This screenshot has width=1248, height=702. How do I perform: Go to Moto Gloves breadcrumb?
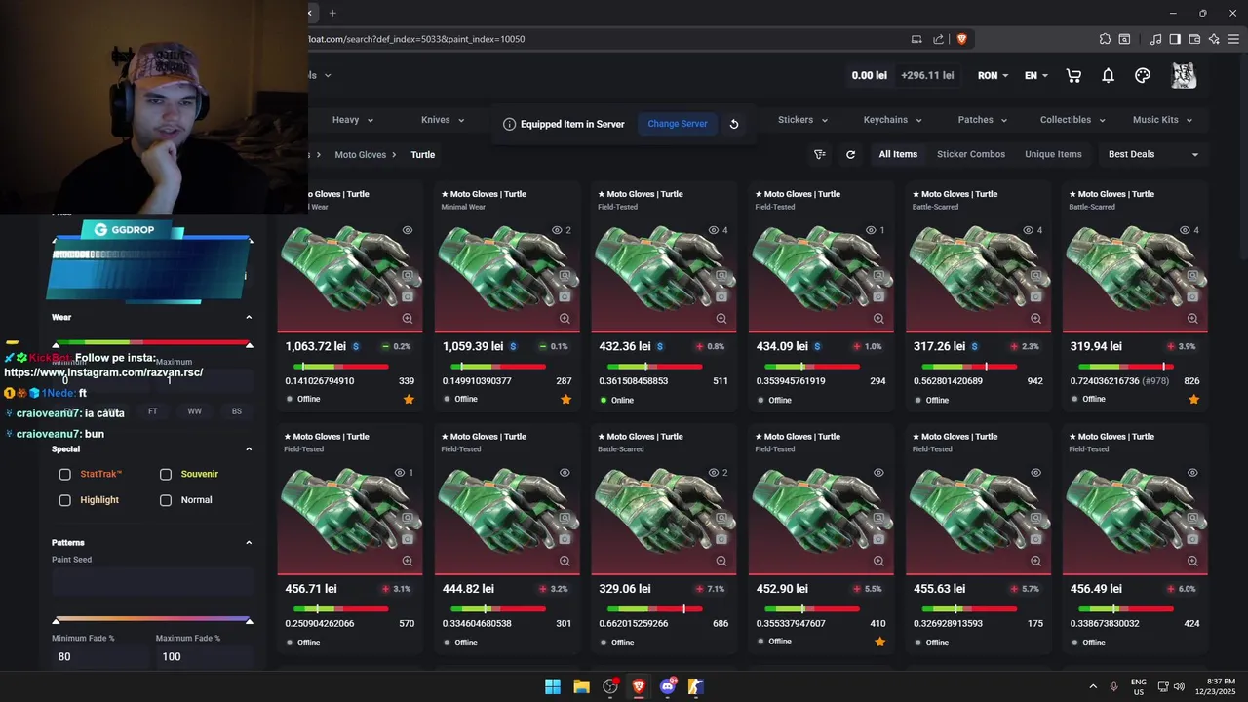coord(361,155)
